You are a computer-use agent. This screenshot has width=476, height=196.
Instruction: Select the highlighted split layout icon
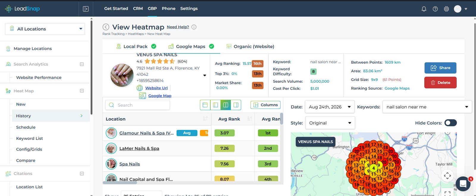pos(226,105)
